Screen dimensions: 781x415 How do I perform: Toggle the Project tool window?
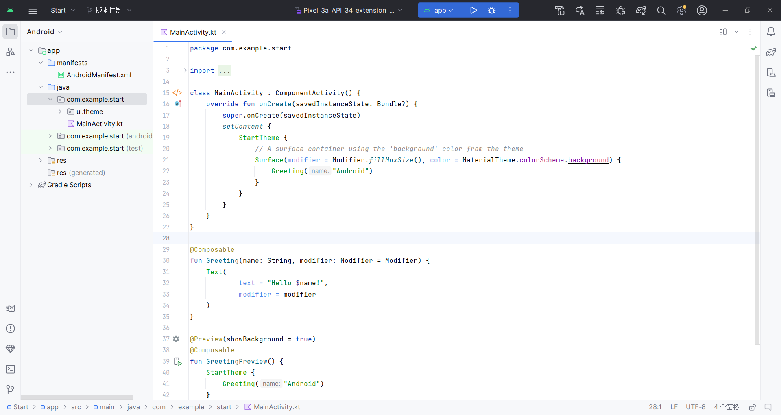[11, 32]
